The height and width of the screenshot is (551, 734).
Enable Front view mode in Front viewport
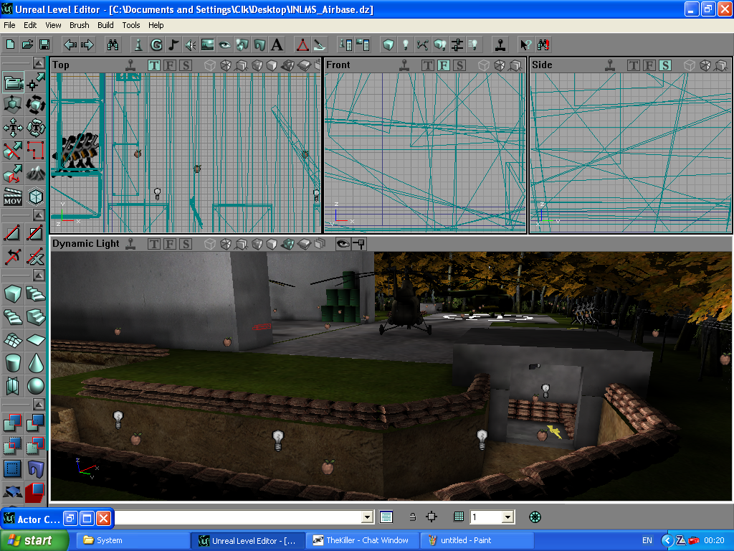point(444,65)
